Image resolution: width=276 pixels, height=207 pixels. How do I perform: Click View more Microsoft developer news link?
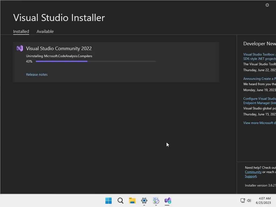click(x=260, y=123)
